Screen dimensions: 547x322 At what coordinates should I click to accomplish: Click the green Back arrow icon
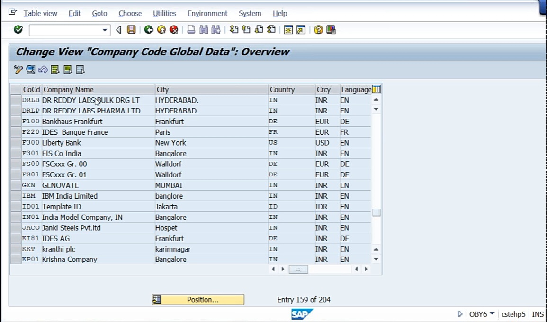pyautogui.click(x=149, y=30)
